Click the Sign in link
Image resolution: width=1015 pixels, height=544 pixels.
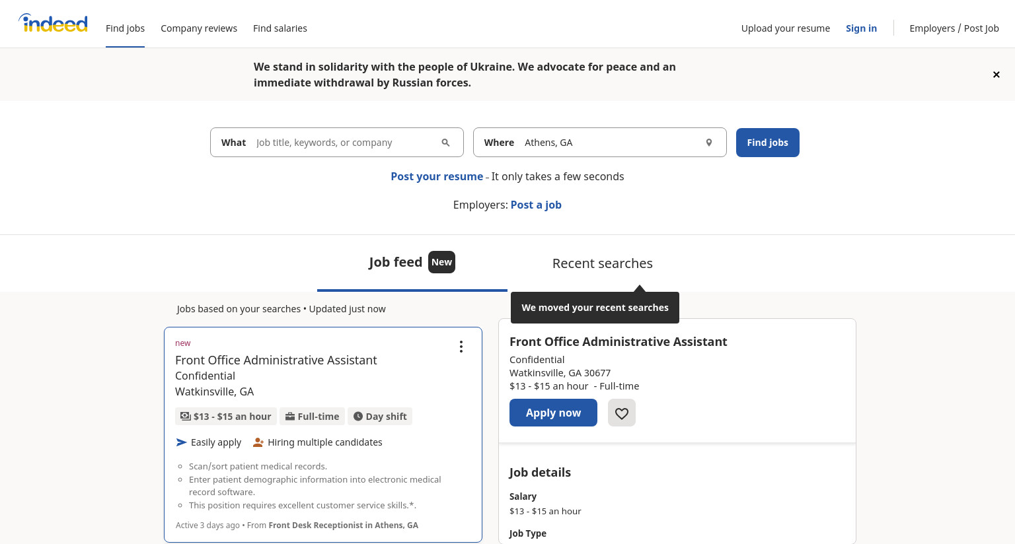(x=861, y=28)
